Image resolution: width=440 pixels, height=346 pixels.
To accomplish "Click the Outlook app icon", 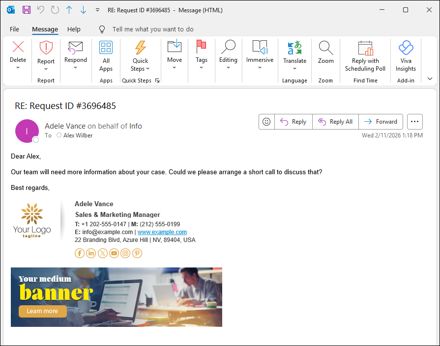I will pyautogui.click(x=11, y=10).
